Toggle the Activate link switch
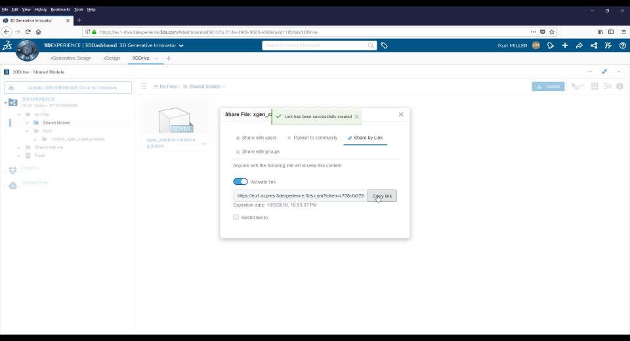Viewport: 630px width, 341px height. coord(240,182)
